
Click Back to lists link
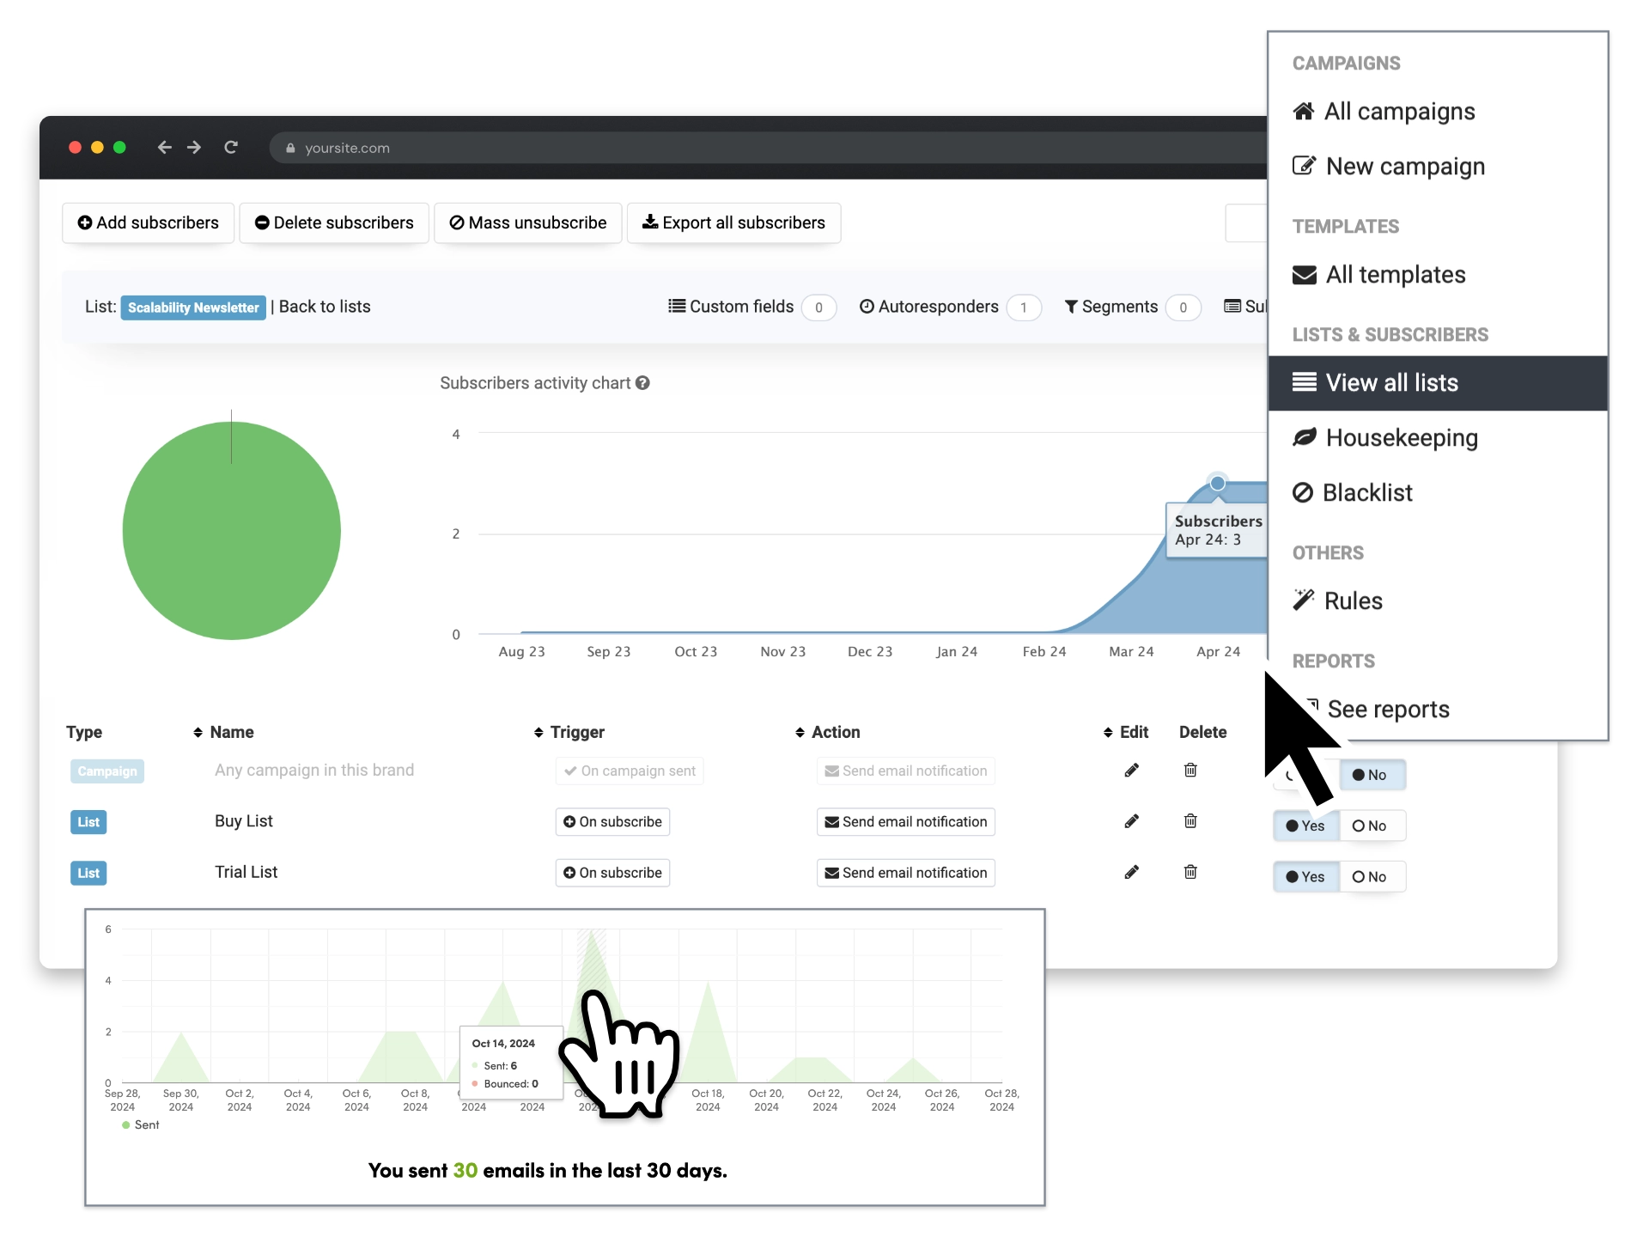(323, 307)
